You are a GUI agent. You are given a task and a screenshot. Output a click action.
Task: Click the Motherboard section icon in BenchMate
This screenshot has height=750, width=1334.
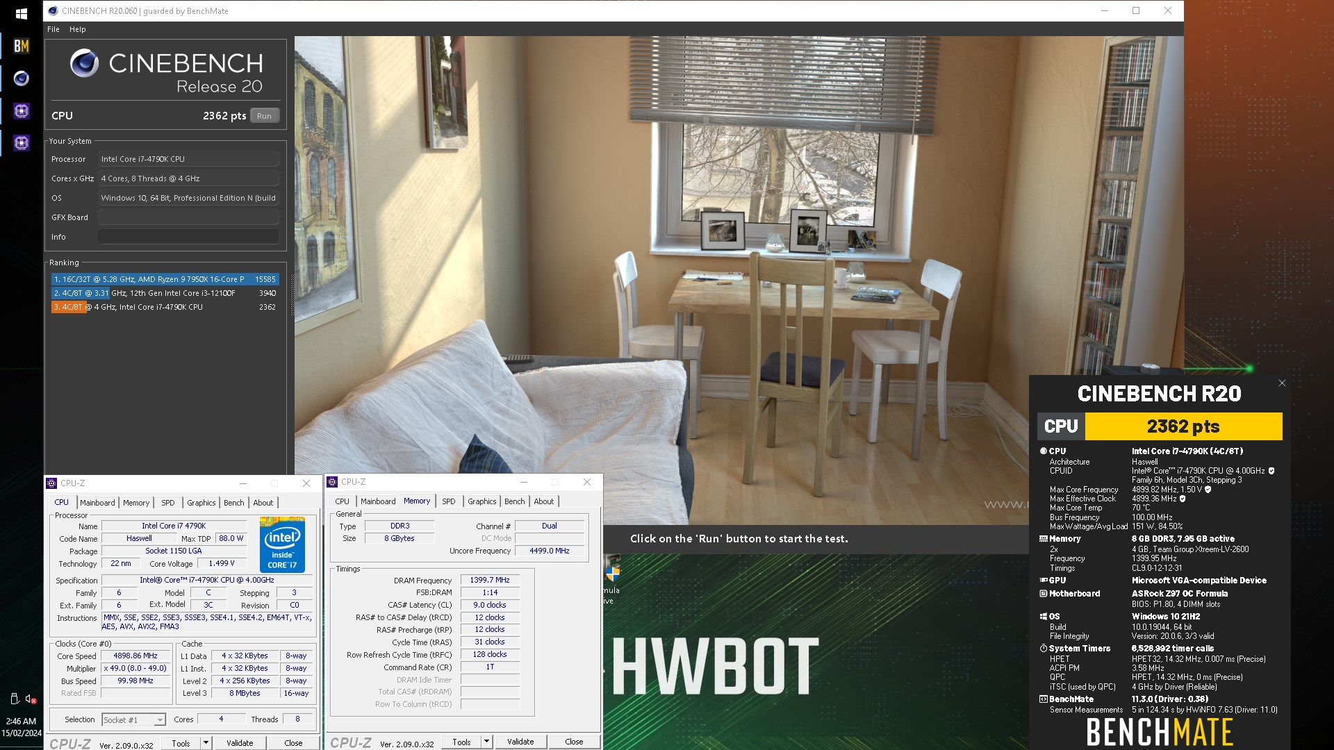pyautogui.click(x=1043, y=594)
